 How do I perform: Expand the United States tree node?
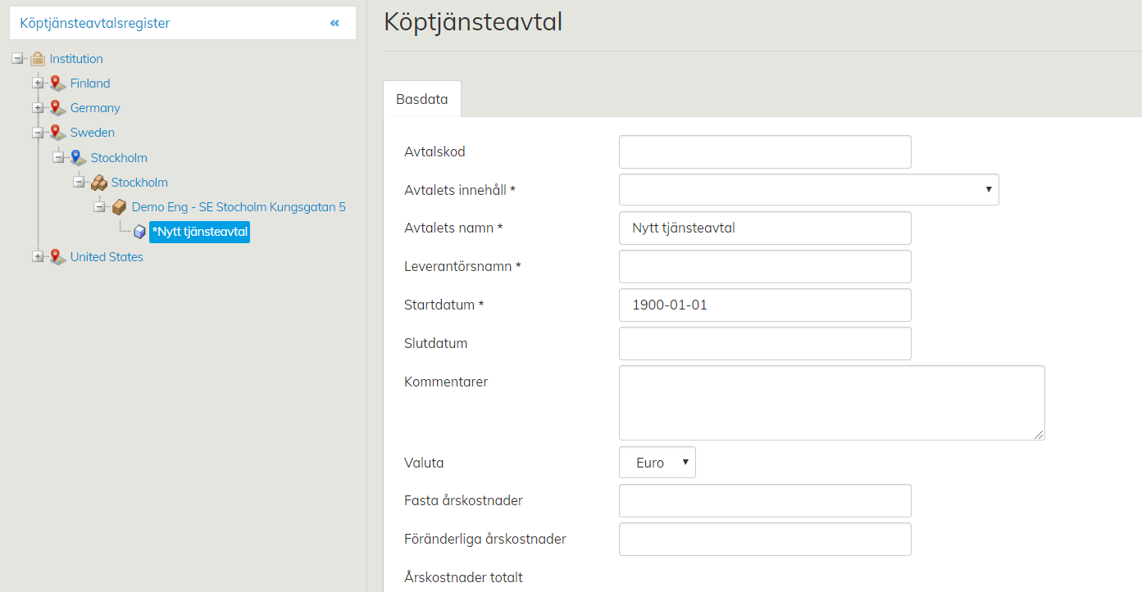click(x=38, y=257)
